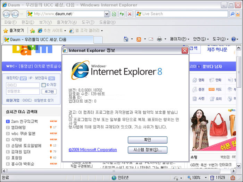Screen dimensions: 243x182
Task: Click the Print icon
Action: pyautogui.click(x=159, y=39)
